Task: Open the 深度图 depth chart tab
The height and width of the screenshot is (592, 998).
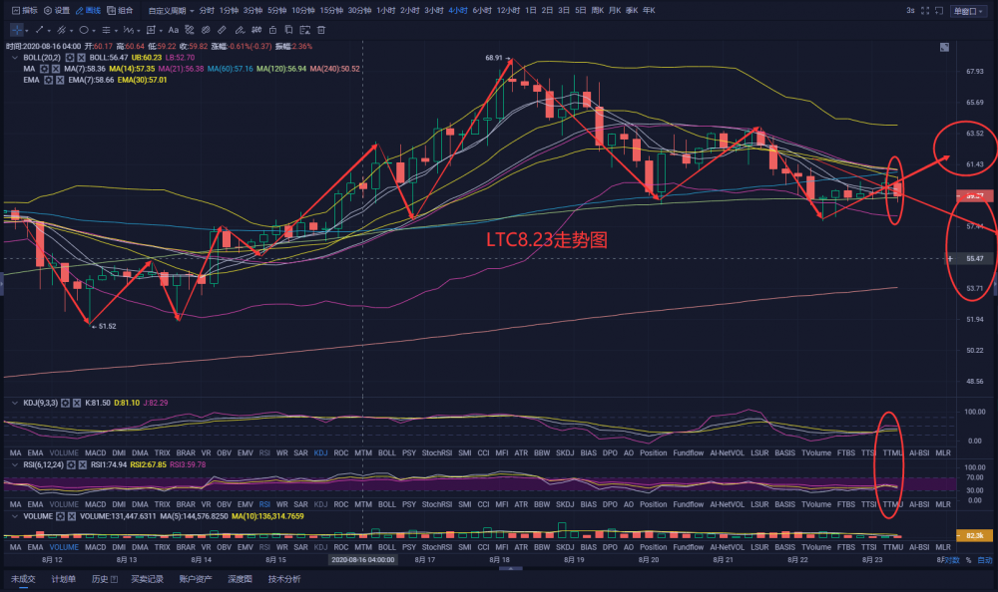Action: coord(240,579)
